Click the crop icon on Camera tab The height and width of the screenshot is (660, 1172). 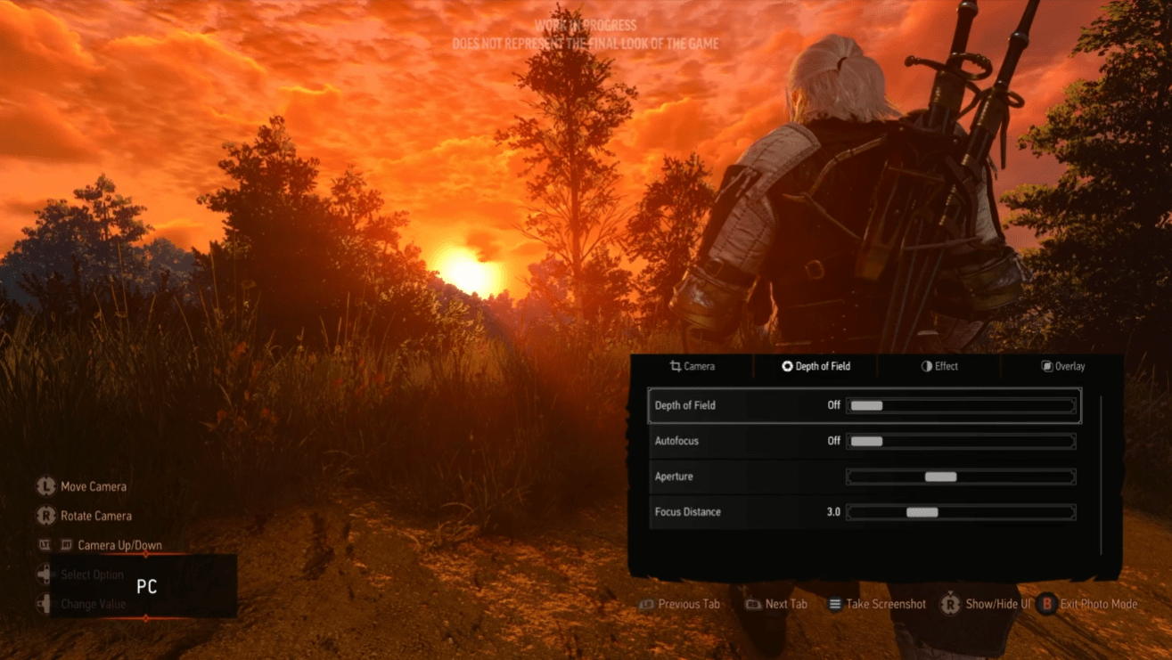[676, 366]
